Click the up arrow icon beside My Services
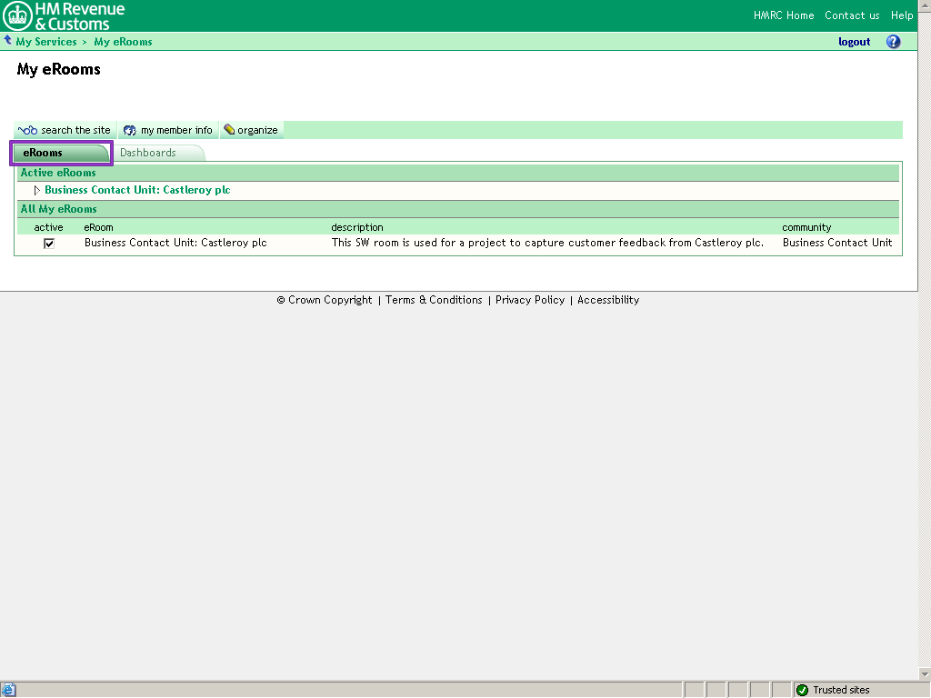Image resolution: width=931 pixels, height=698 pixels. coord(8,41)
